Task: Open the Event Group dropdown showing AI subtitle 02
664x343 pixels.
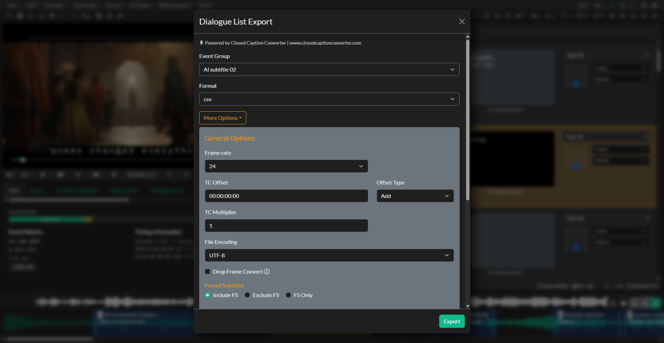Action: (329, 69)
